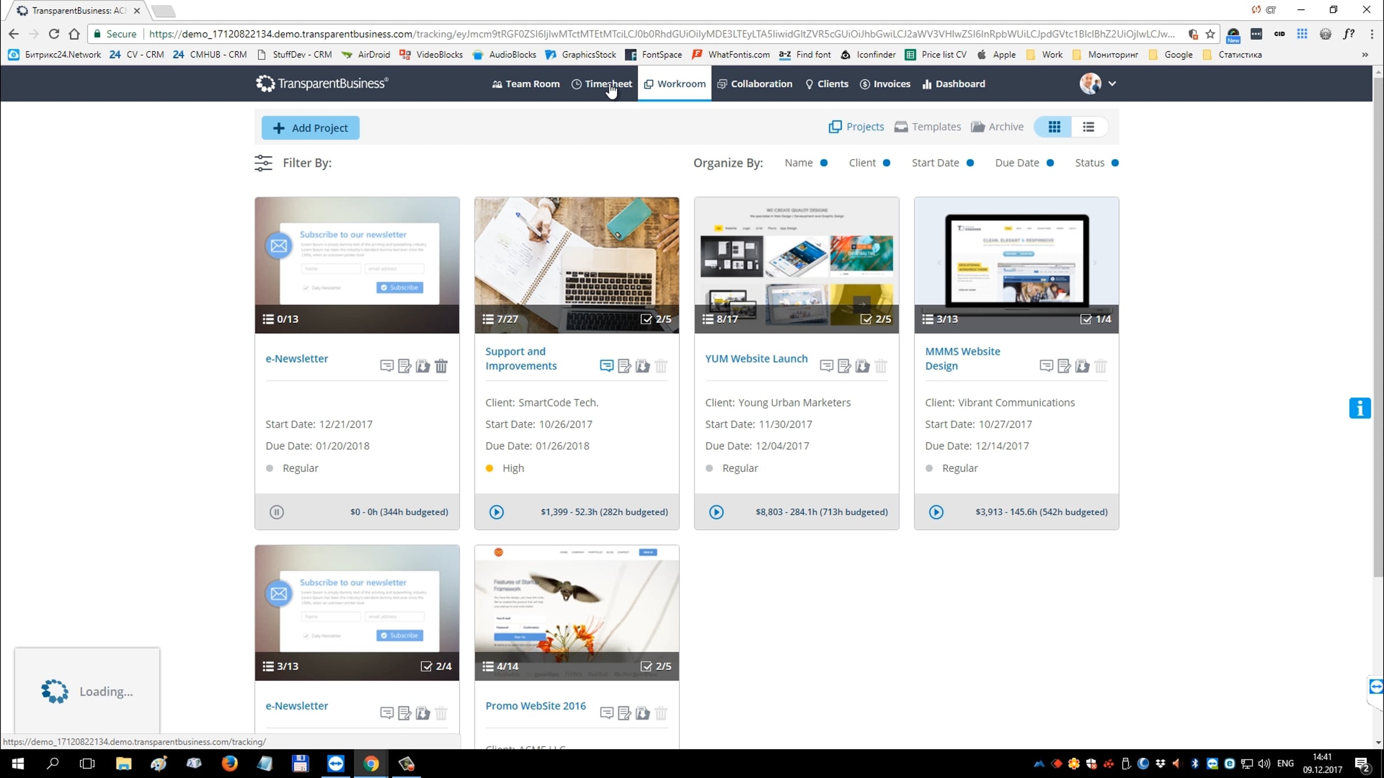
Task: Click archive icon on MMMS Website Design
Action: click(x=1082, y=366)
